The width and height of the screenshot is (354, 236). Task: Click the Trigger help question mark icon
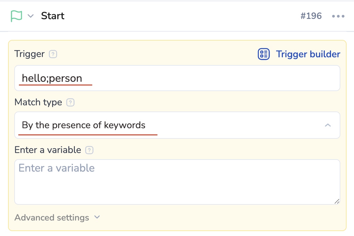pos(53,54)
